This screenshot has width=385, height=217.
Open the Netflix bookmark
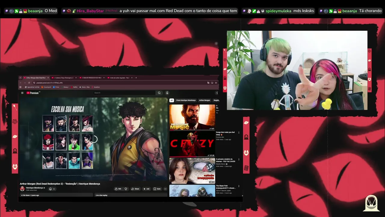[x=74, y=87]
